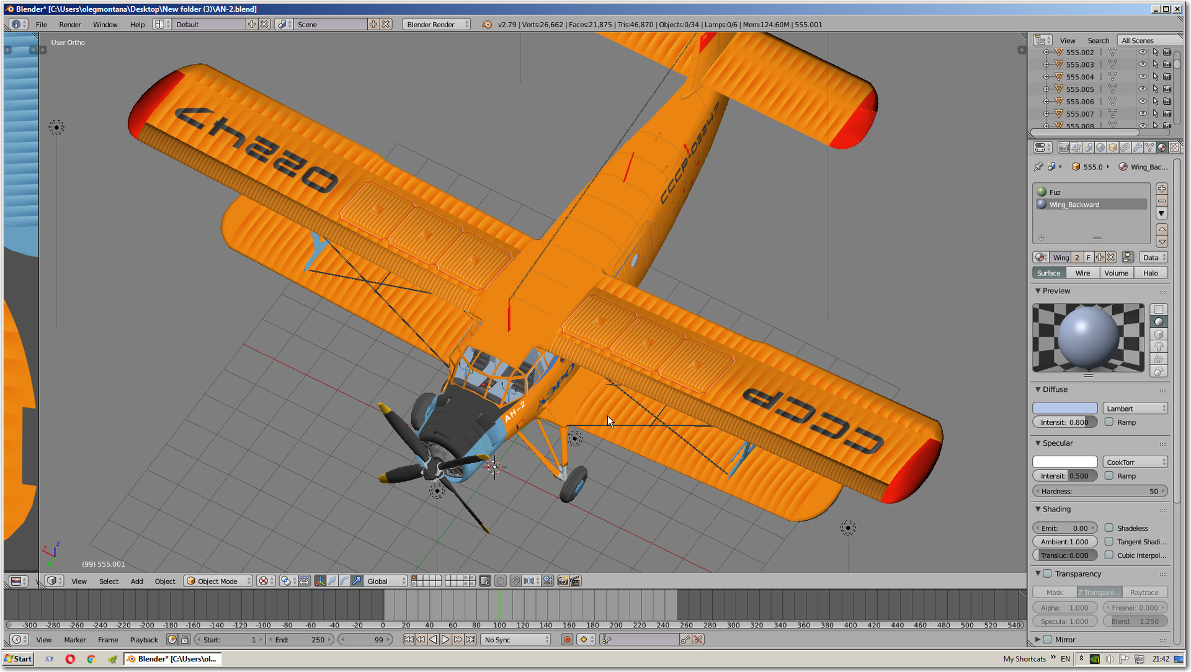The width and height of the screenshot is (1191, 672).
Task: Toggle selectability of 555.003 with cursor icon
Action: (x=1155, y=64)
